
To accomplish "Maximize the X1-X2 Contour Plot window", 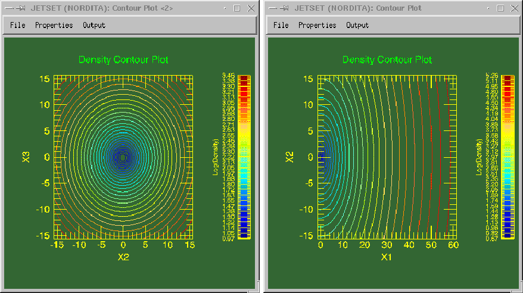I will [x=500, y=8].
